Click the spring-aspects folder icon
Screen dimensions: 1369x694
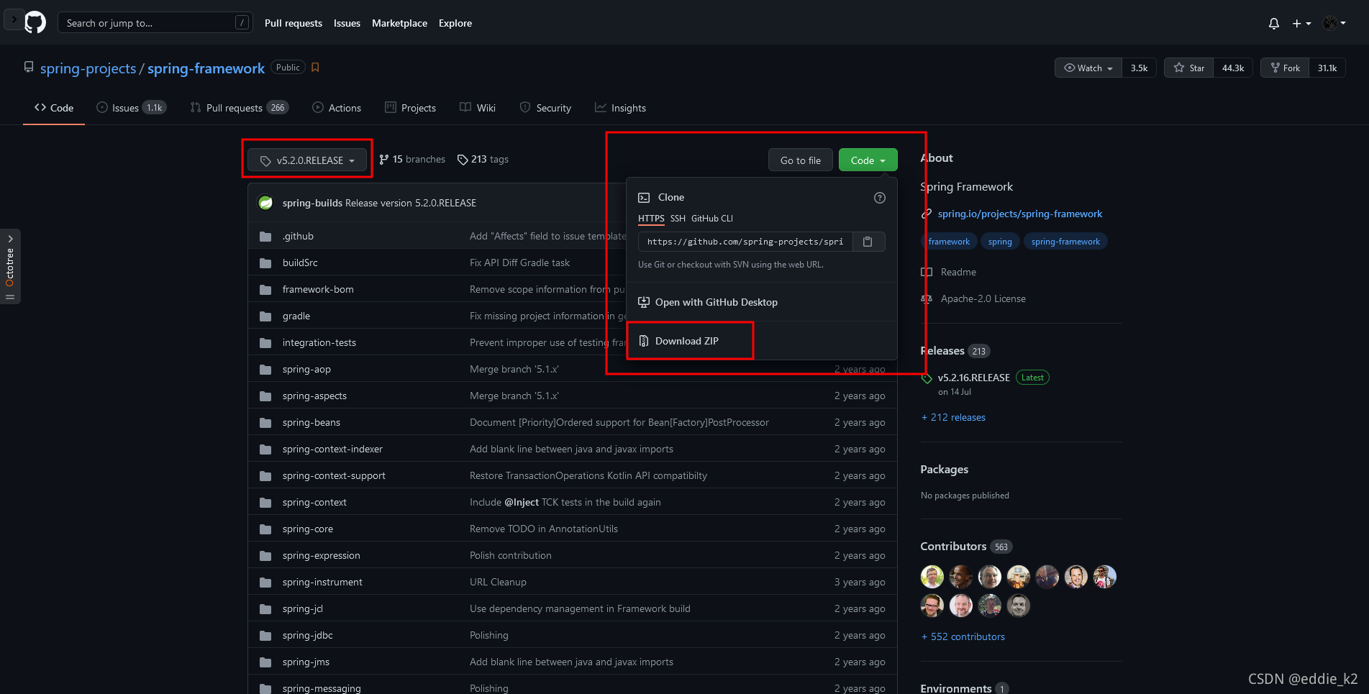(x=265, y=396)
